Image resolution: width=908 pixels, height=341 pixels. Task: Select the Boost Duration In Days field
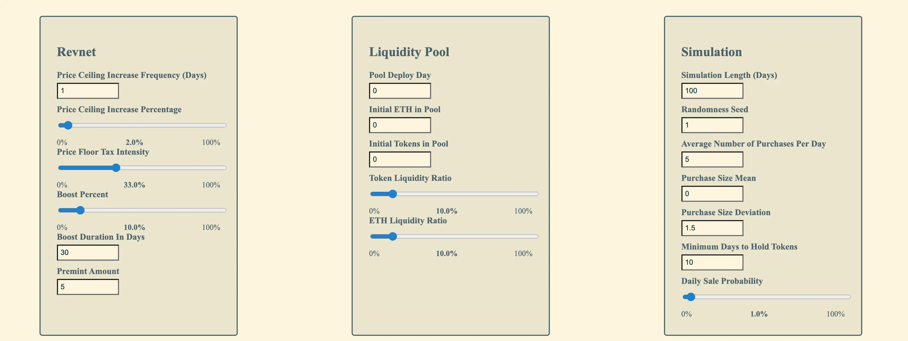[x=87, y=252]
